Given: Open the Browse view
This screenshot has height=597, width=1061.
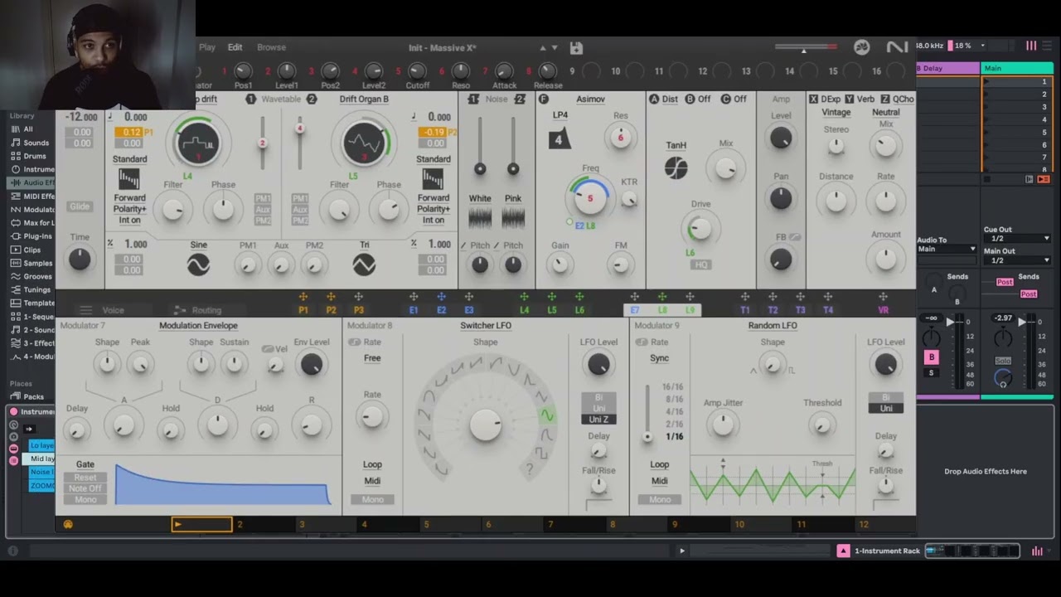Looking at the screenshot, I should 271,47.
